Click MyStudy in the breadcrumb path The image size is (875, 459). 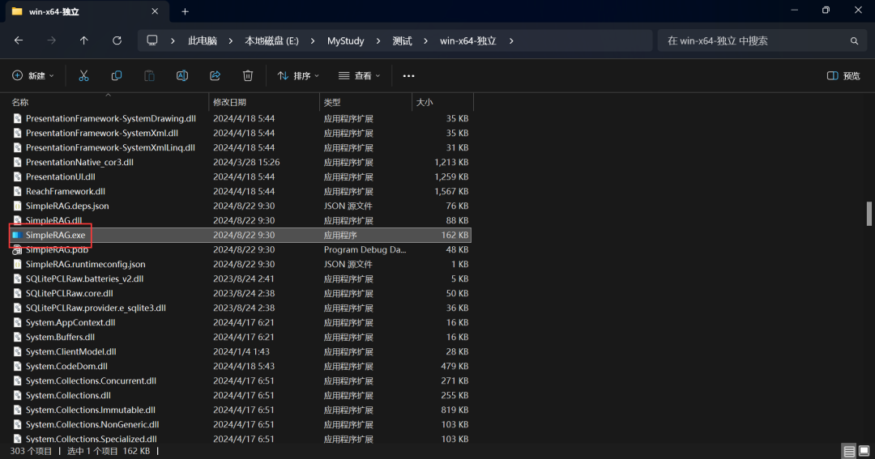(345, 40)
